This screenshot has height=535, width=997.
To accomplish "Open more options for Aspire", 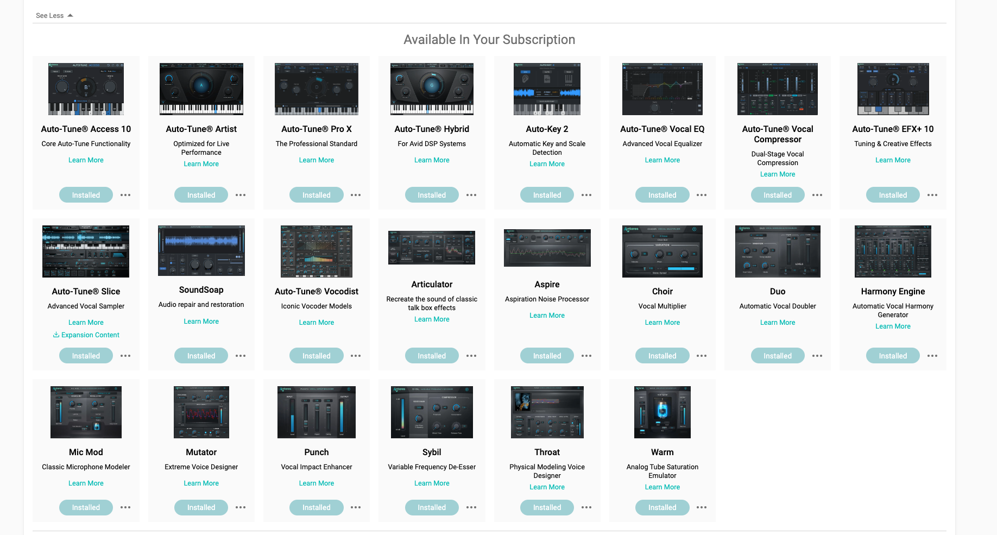I will coord(586,356).
